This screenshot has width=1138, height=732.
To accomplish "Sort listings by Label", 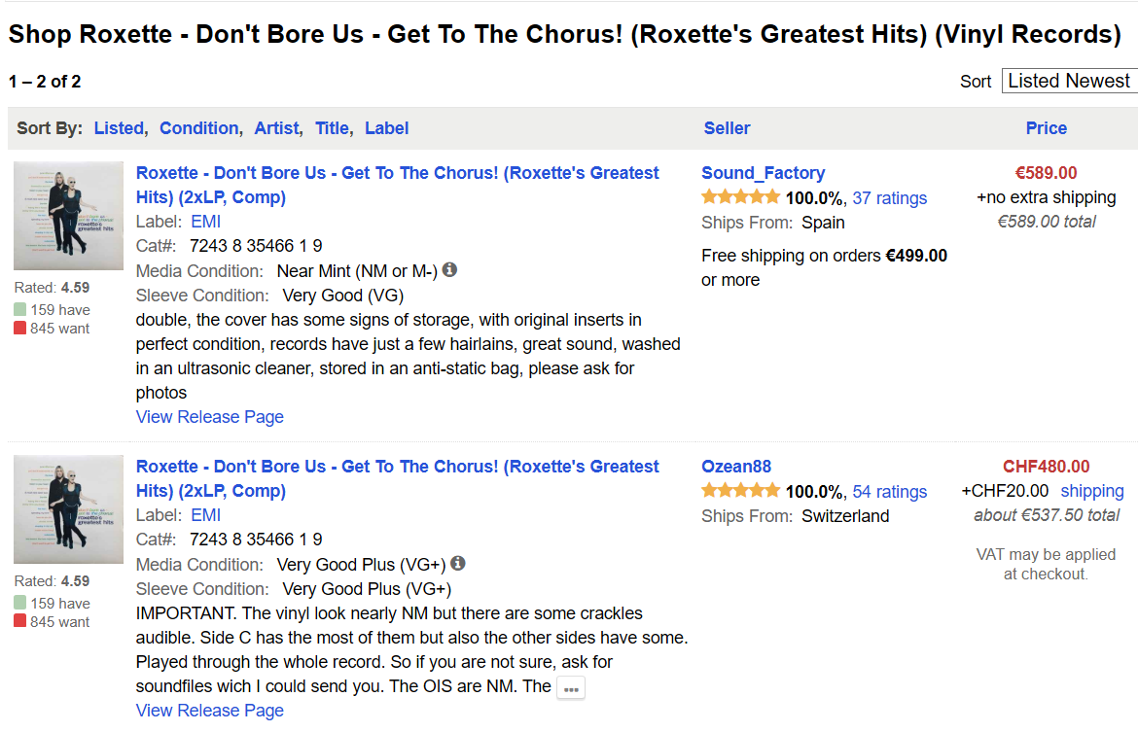I will (x=386, y=128).
